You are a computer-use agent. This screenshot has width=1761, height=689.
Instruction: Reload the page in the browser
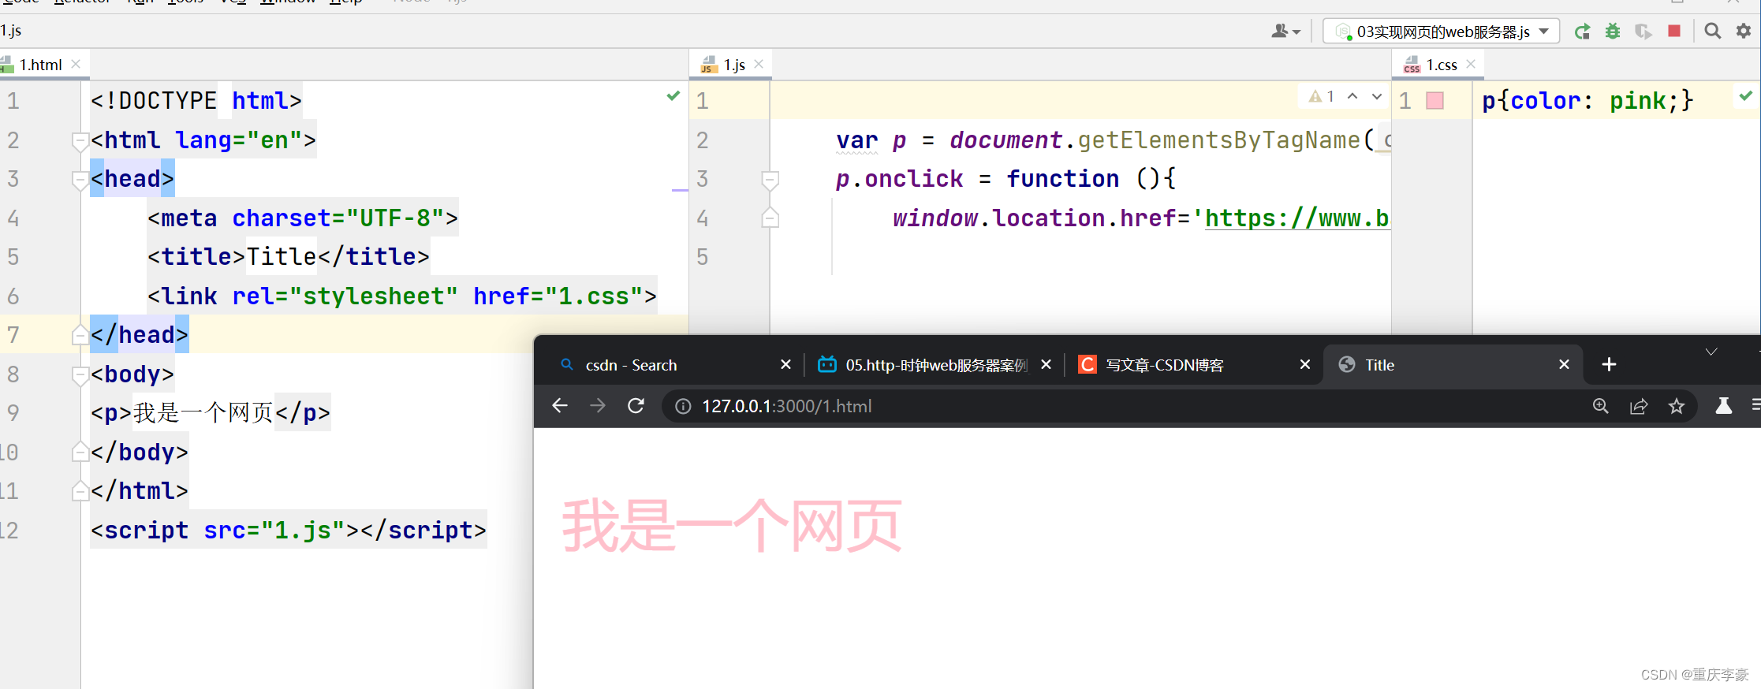(636, 406)
